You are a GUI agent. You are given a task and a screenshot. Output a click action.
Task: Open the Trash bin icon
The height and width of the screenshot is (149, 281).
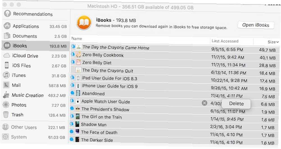tap(6, 114)
